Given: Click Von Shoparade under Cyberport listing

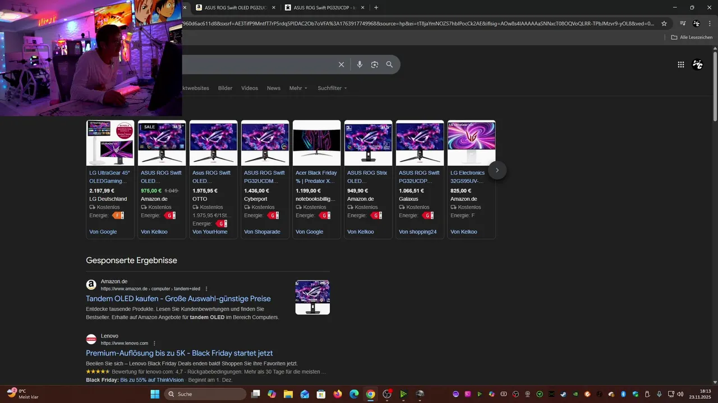Looking at the screenshot, I should click(x=262, y=232).
